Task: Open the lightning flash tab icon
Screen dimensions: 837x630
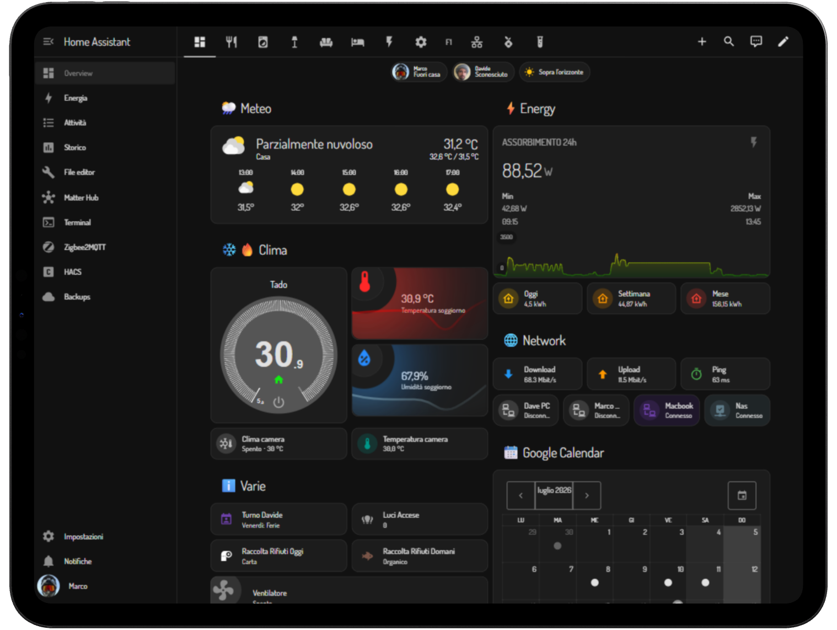Action: (x=389, y=42)
